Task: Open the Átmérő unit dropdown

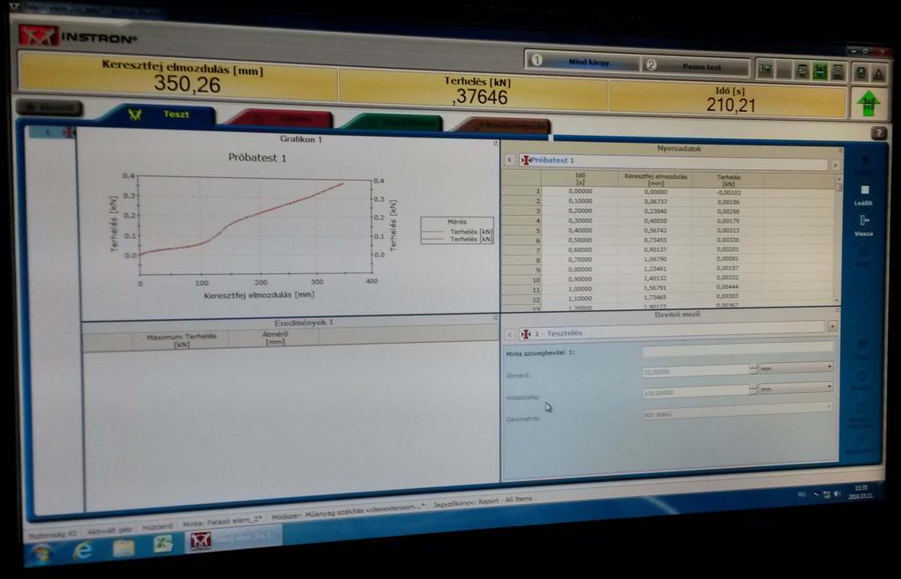Action: (796, 367)
